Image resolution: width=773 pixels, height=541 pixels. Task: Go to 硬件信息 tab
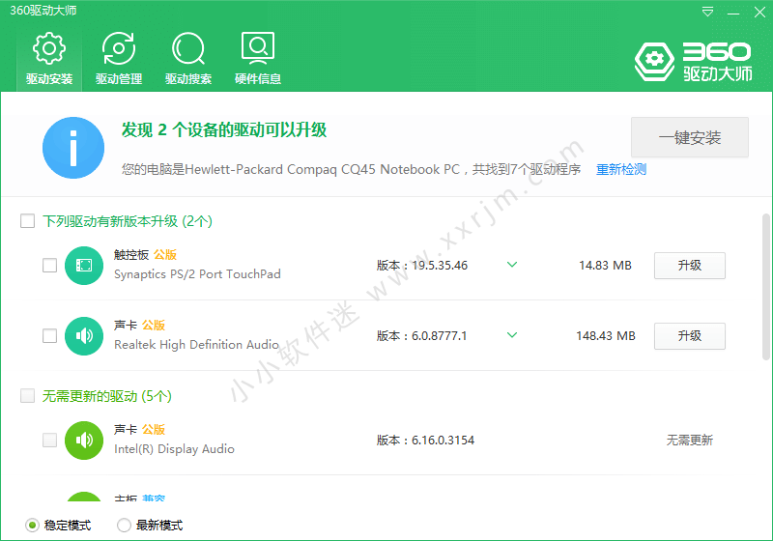(258, 59)
